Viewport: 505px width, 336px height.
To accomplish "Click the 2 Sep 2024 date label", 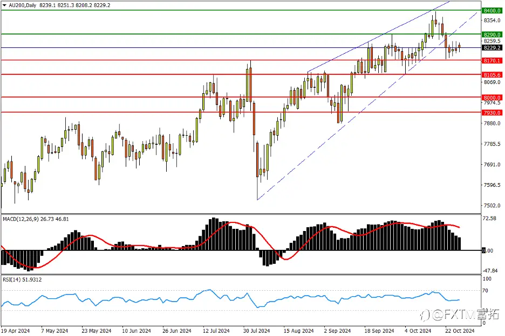I will tap(337, 331).
